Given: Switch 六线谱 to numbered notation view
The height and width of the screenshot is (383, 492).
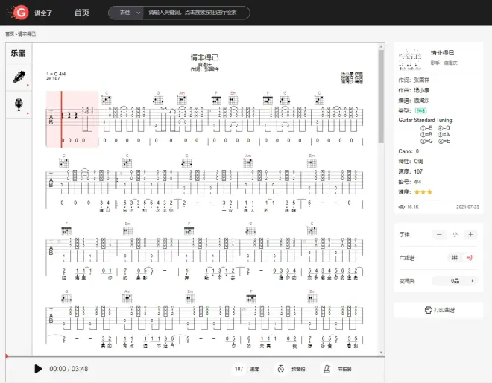Looking at the screenshot, I should (x=470, y=257).
